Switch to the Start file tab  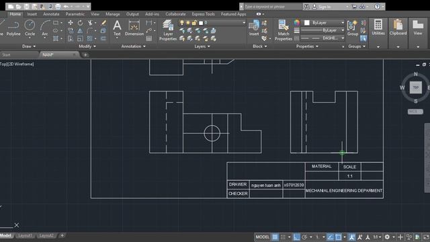point(6,55)
